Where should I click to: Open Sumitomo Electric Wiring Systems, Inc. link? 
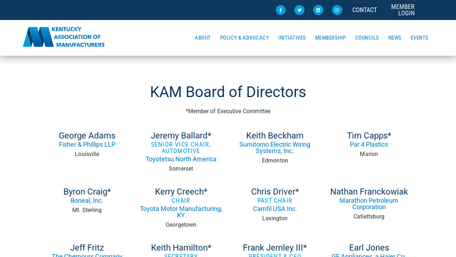[x=275, y=148]
